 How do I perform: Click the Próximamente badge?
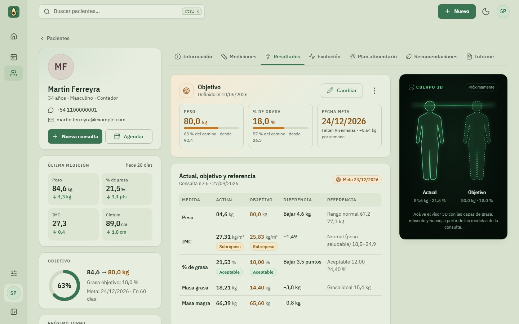coord(481,87)
